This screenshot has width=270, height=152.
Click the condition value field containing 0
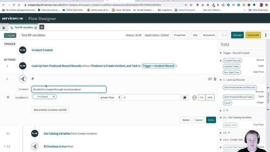(x=151, y=98)
